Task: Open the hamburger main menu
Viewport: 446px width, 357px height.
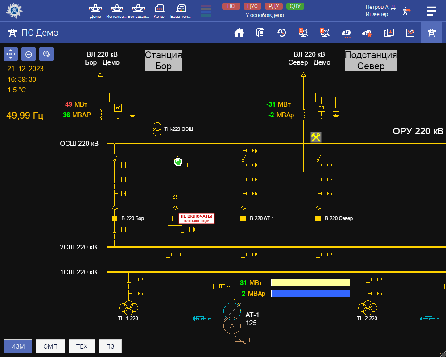Action: 431,11
